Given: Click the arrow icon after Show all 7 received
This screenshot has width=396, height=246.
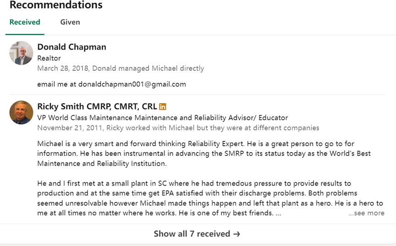Looking at the screenshot, I should pyautogui.click(x=236, y=234).
